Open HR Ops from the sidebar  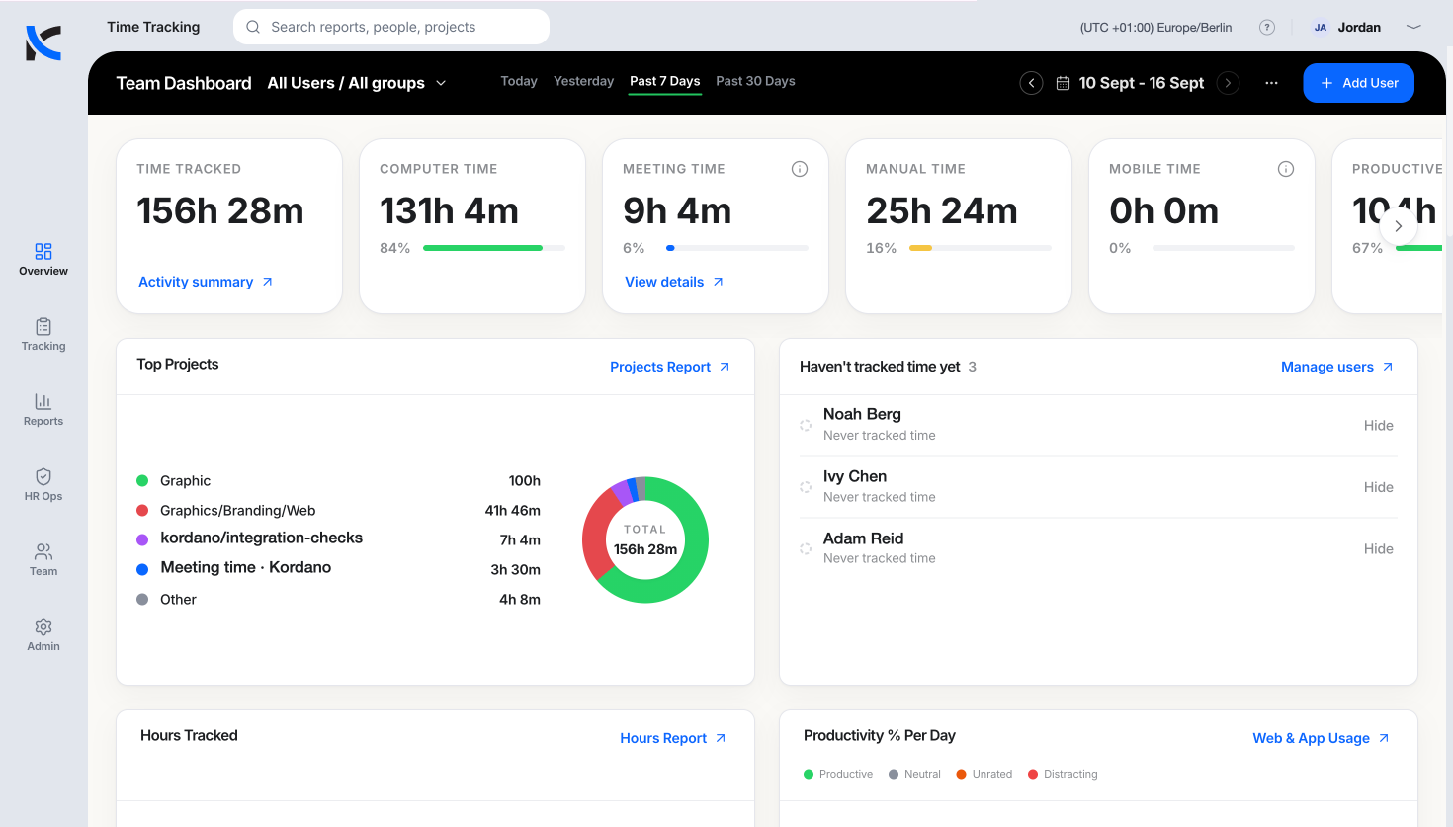pyautogui.click(x=43, y=484)
